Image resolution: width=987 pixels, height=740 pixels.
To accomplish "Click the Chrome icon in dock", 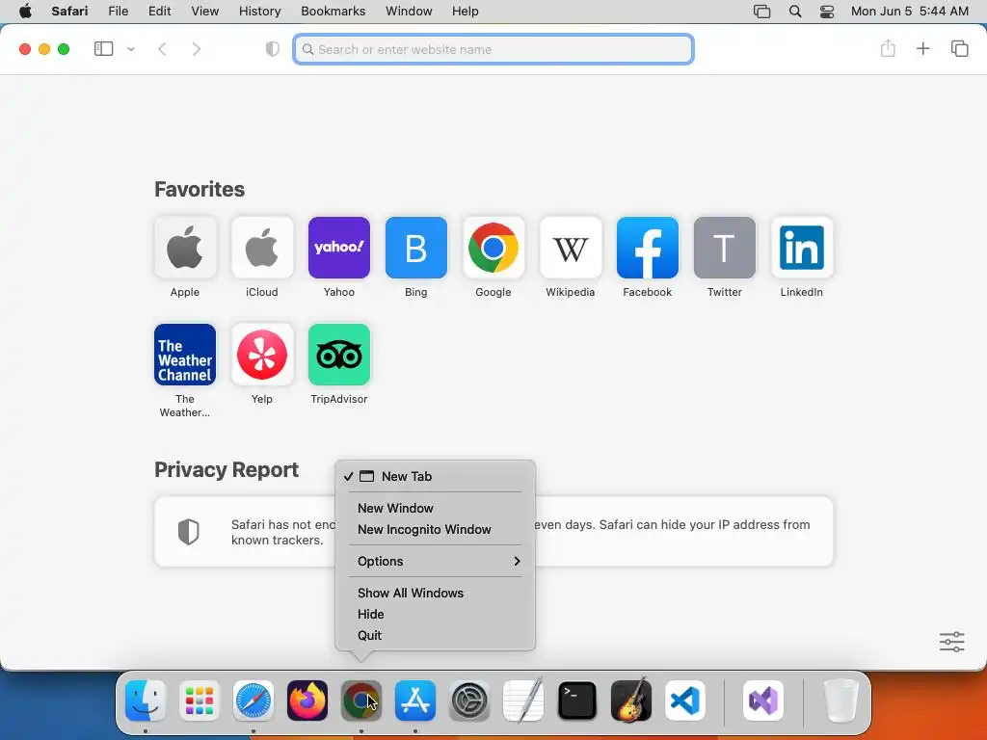I will click(361, 700).
